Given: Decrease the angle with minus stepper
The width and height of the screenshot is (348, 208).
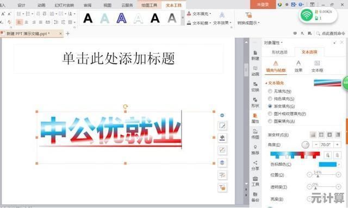Looking at the screenshot, I should [316, 145].
